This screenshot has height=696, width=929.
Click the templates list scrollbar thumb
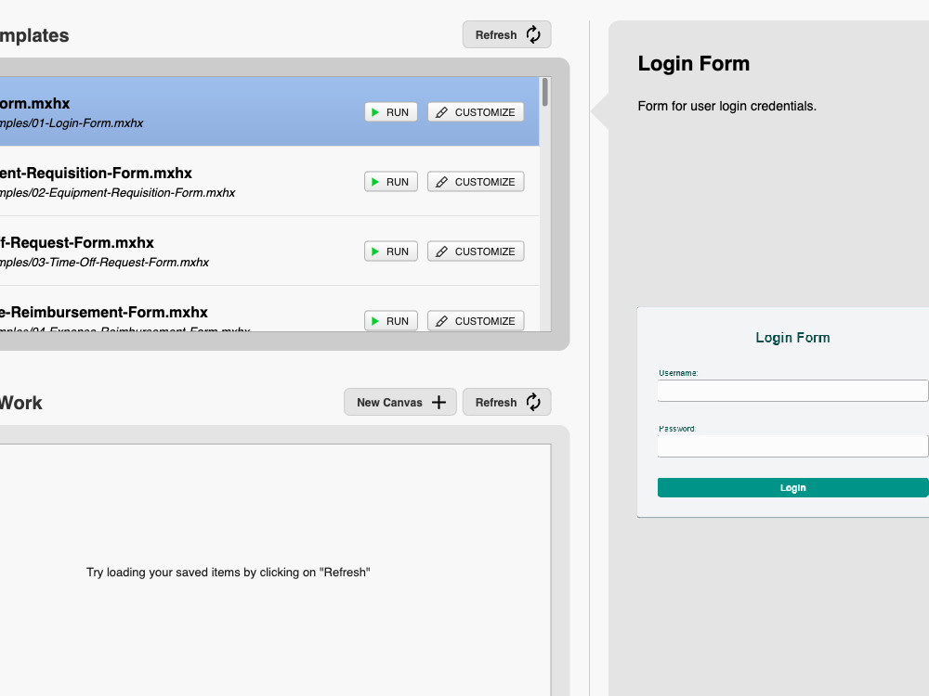click(x=544, y=92)
